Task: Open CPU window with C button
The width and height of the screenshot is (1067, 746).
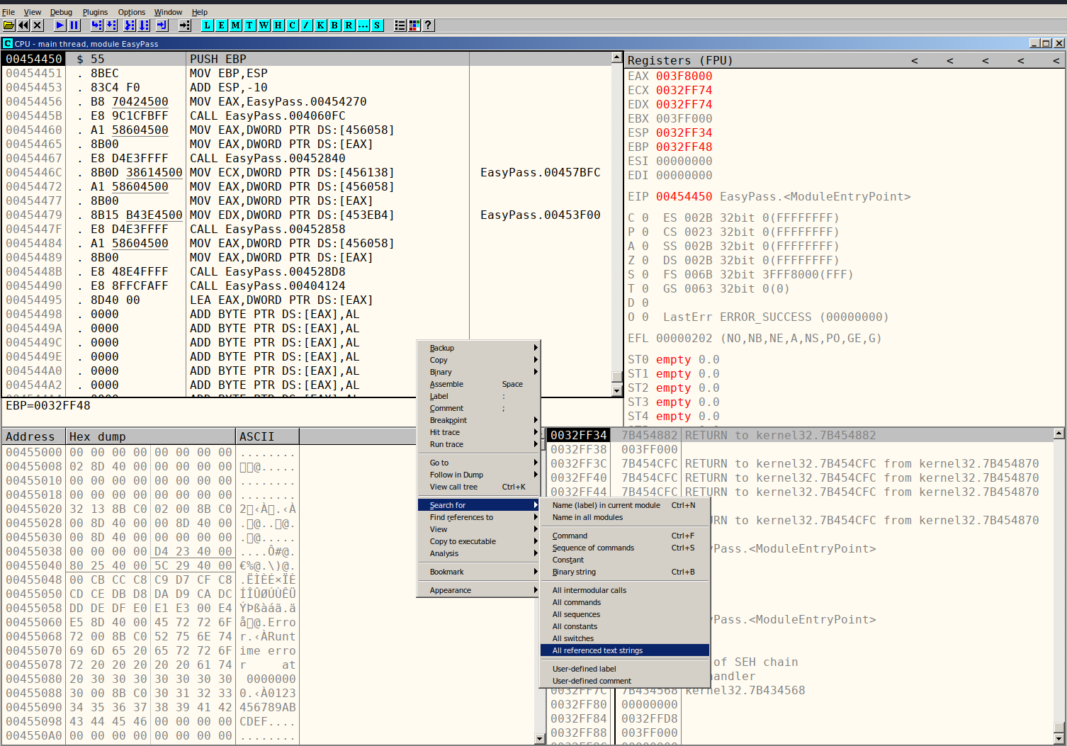Action: click(293, 26)
